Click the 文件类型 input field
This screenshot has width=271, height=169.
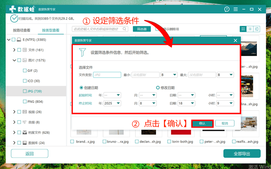[107, 75]
